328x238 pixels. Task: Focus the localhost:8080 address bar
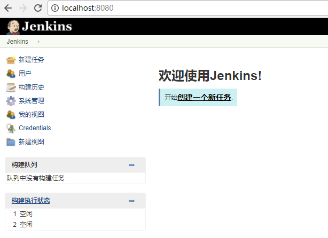pos(188,8)
